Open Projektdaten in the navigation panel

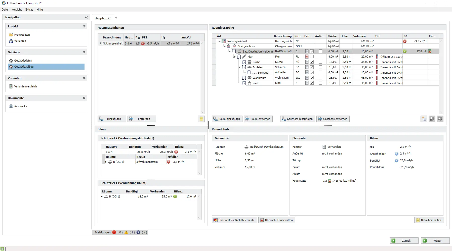[22, 35]
